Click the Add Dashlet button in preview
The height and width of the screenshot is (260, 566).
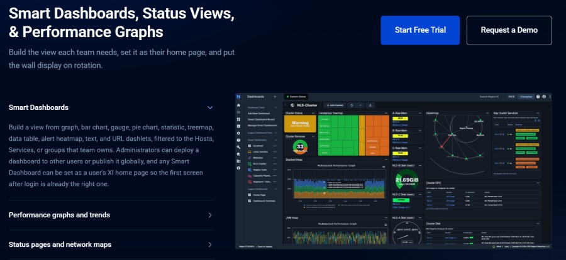[335, 106]
